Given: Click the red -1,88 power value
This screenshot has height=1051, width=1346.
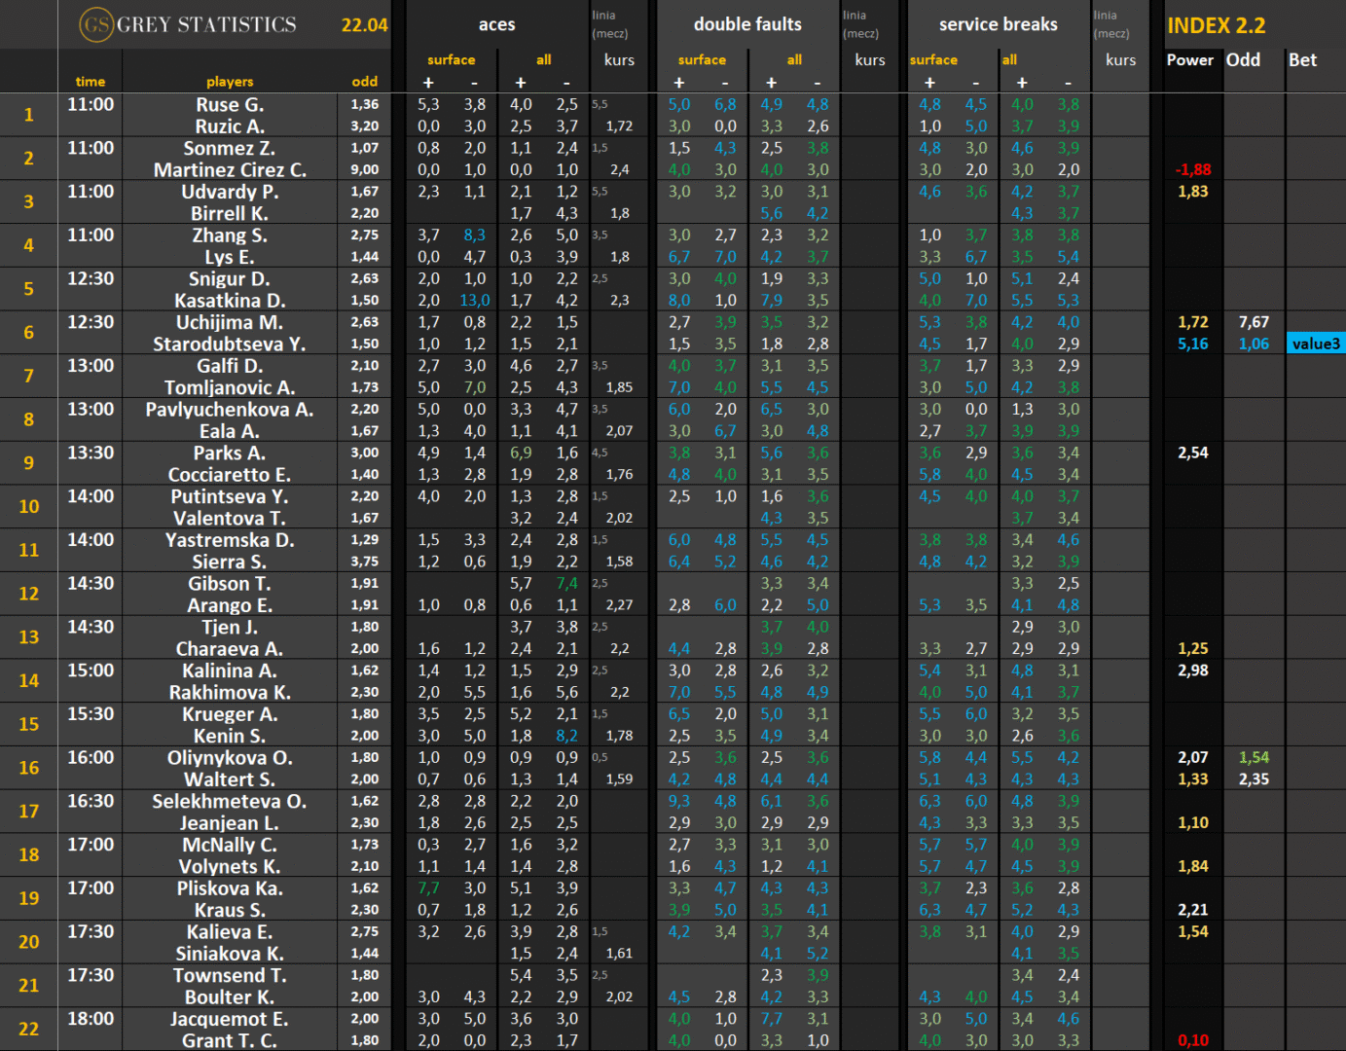Looking at the screenshot, I should click(x=1192, y=169).
